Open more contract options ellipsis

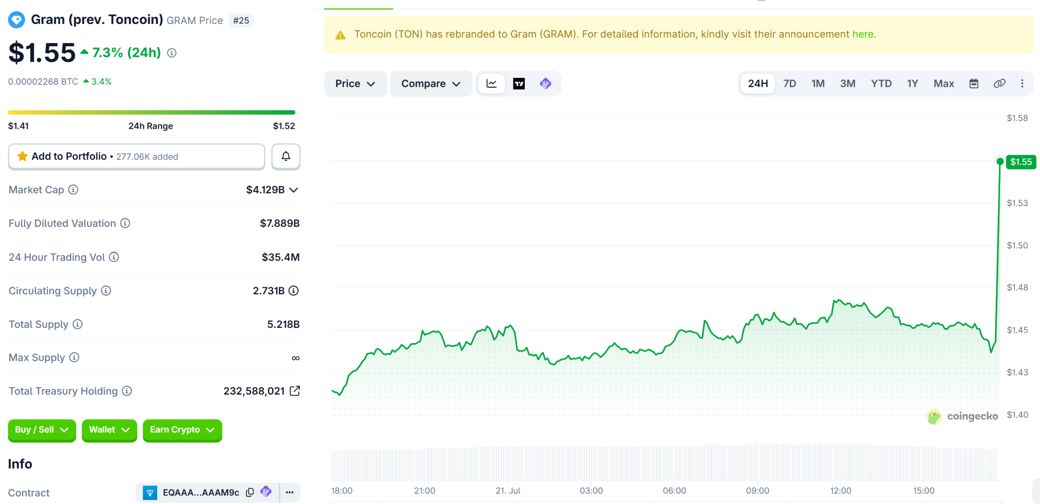290,492
